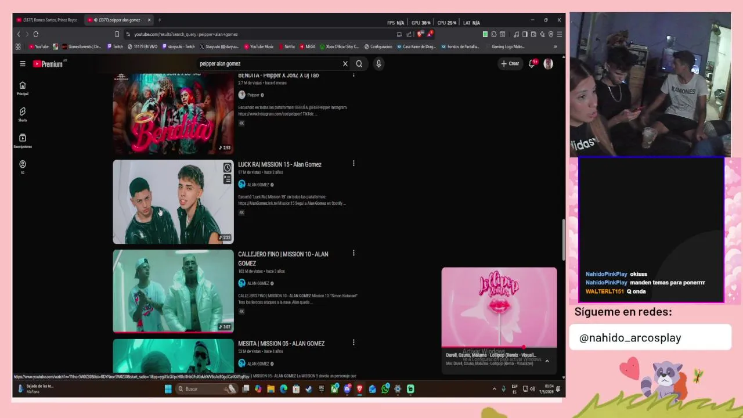Open a new browser tab
Image resolution: width=743 pixels, height=418 pixels.
(x=160, y=20)
